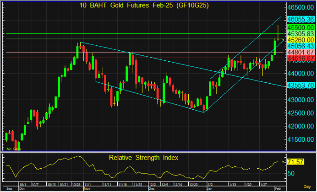Viewport: 317px width, 192px height.
Task: Click the 10/21 date tick
Action: [64, 185]
